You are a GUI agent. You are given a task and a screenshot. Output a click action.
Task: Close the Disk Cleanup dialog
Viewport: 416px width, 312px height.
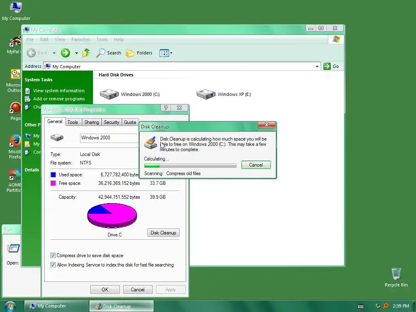click(x=266, y=125)
